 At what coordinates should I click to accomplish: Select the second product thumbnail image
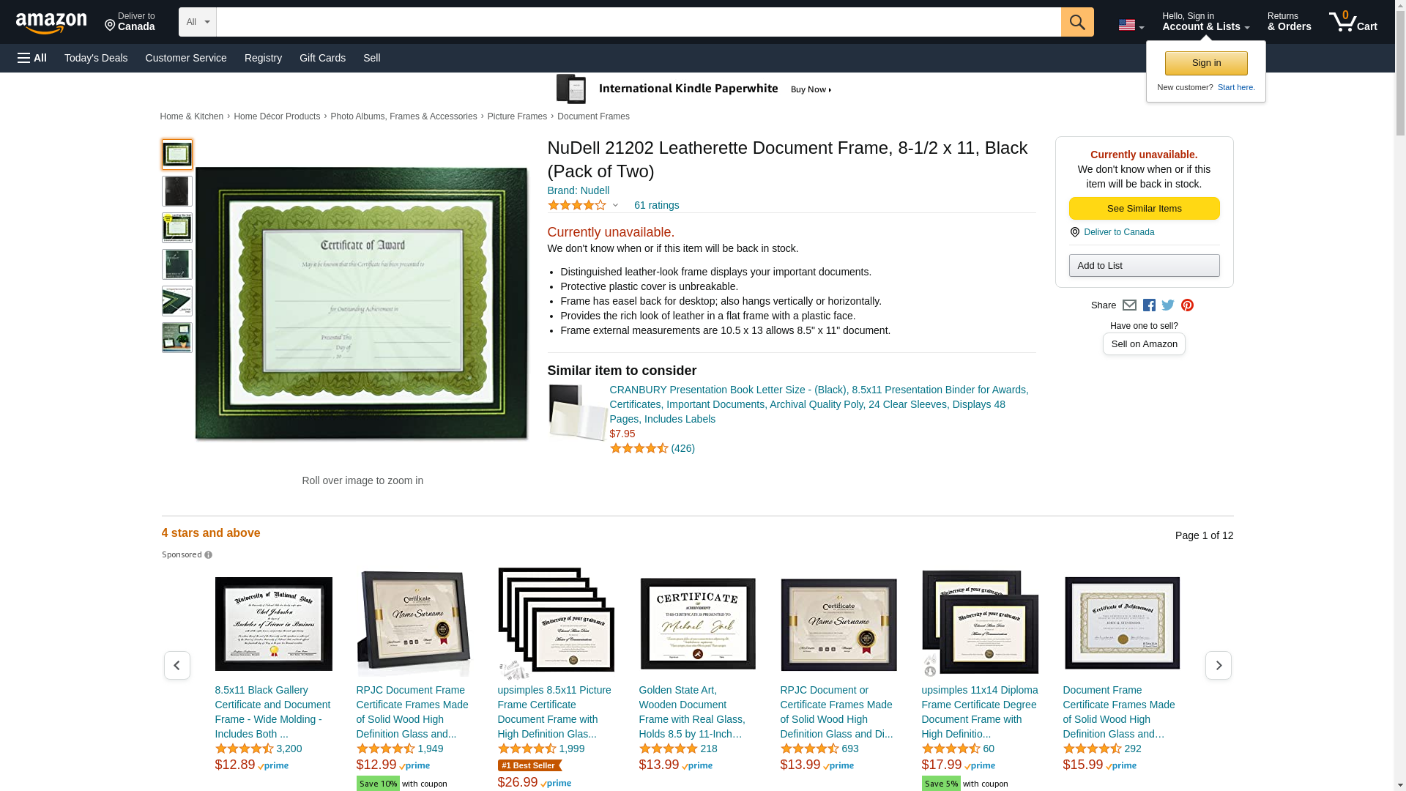[x=176, y=191]
